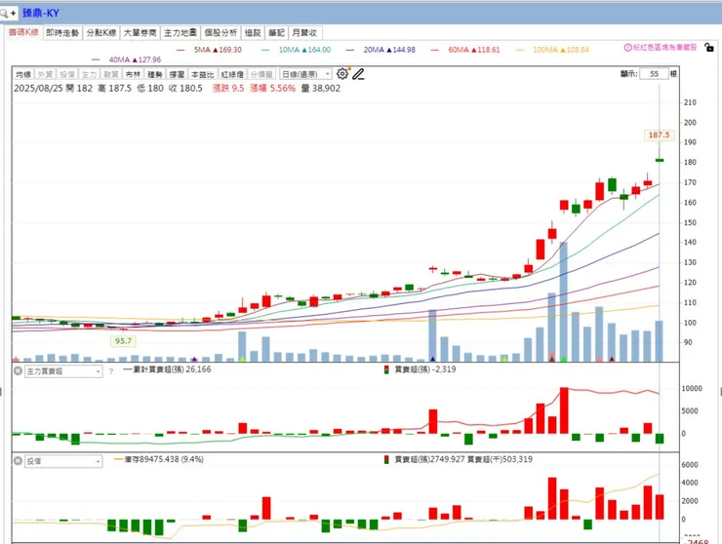Click the 10MA teal line legend swatch
The image size is (722, 544).
click(x=265, y=50)
